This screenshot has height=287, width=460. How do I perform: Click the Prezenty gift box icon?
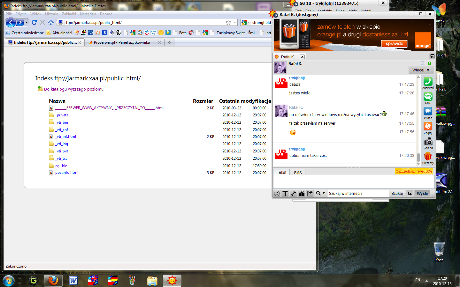(428, 156)
